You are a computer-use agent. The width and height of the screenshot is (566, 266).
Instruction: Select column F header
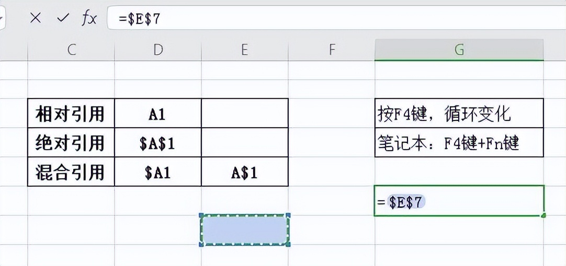click(331, 50)
